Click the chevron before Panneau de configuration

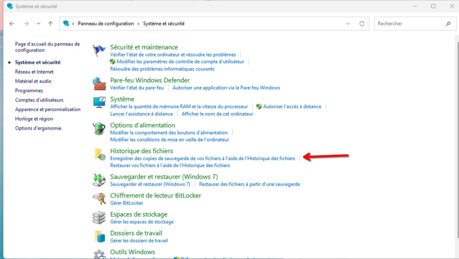tap(73, 23)
